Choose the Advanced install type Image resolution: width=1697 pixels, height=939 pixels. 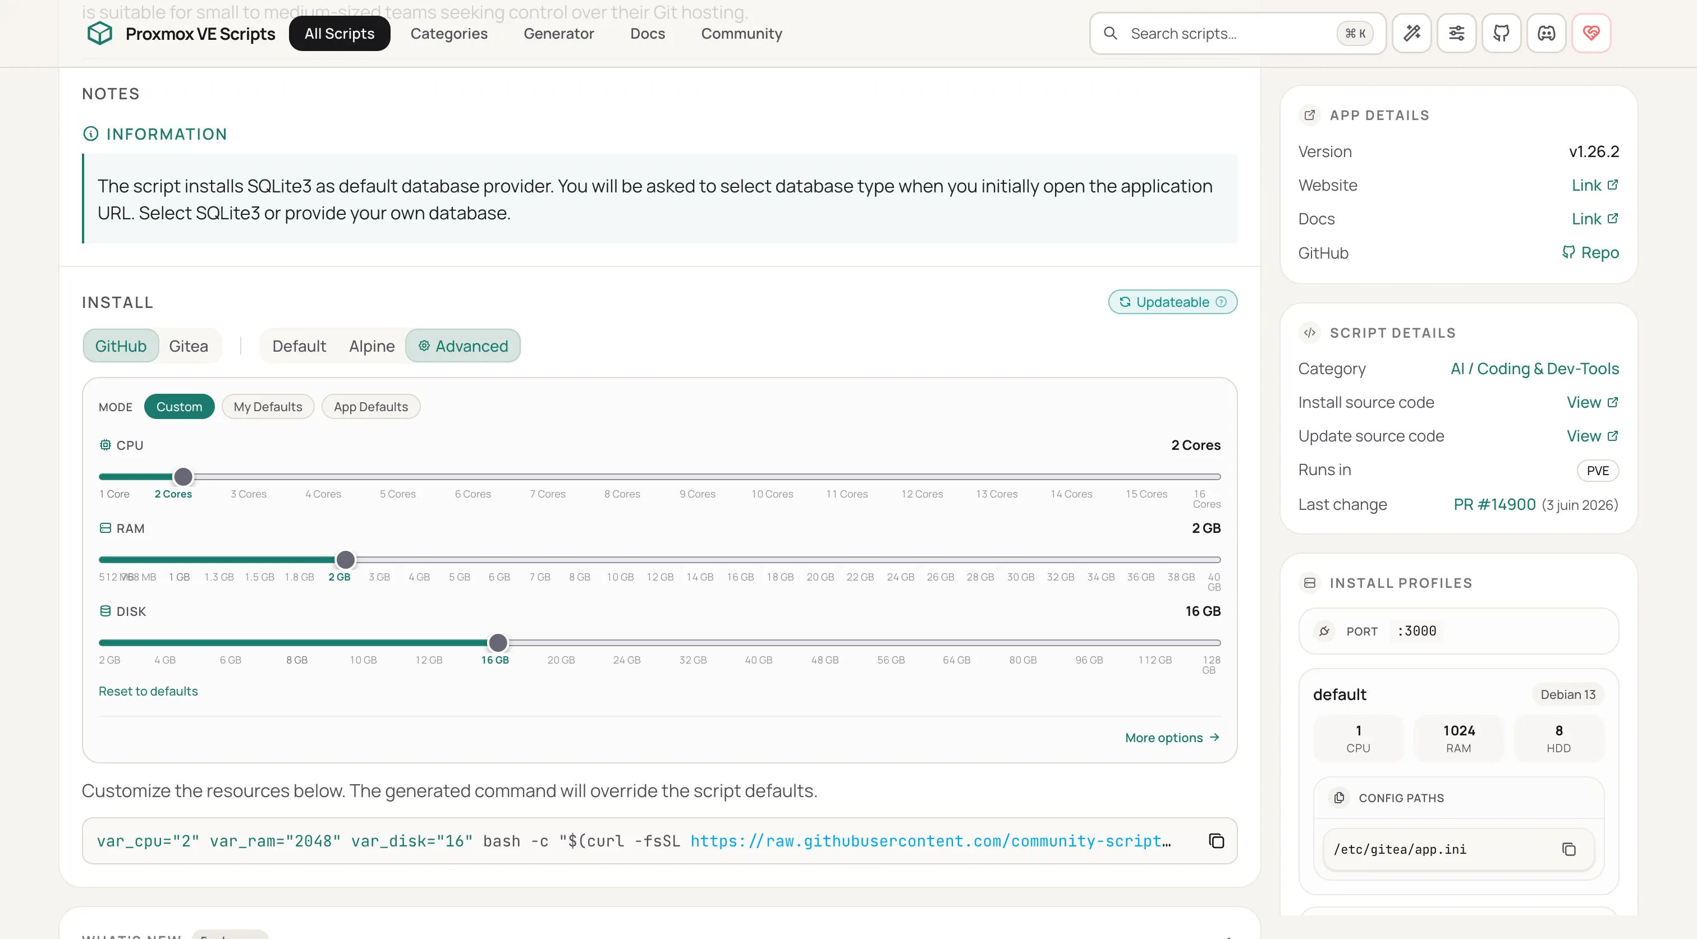462,346
